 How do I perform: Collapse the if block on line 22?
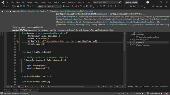tap(21, 60)
